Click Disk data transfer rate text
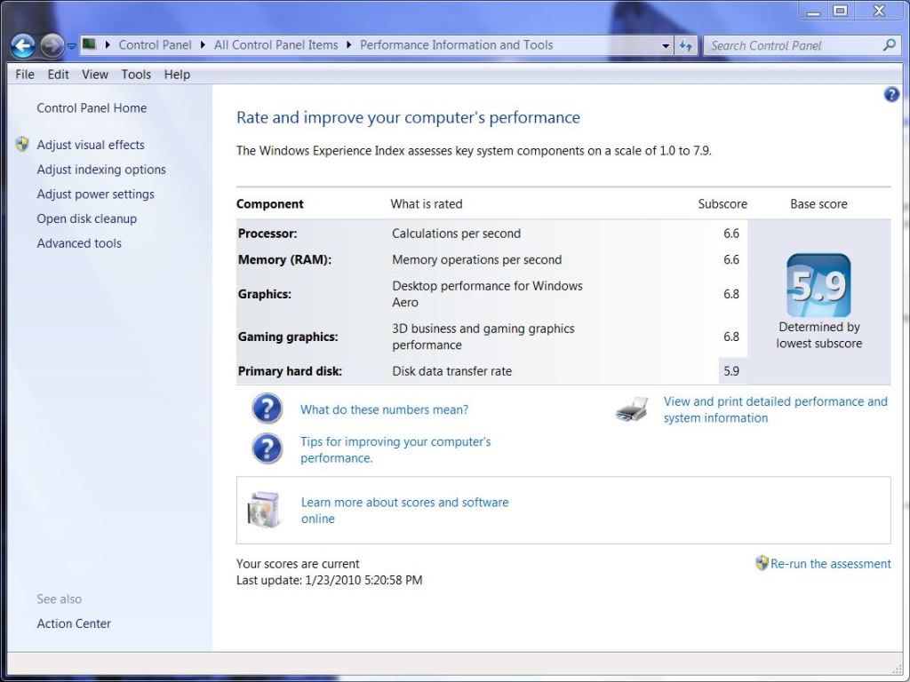Screen dimensions: 910x682 tap(452, 371)
